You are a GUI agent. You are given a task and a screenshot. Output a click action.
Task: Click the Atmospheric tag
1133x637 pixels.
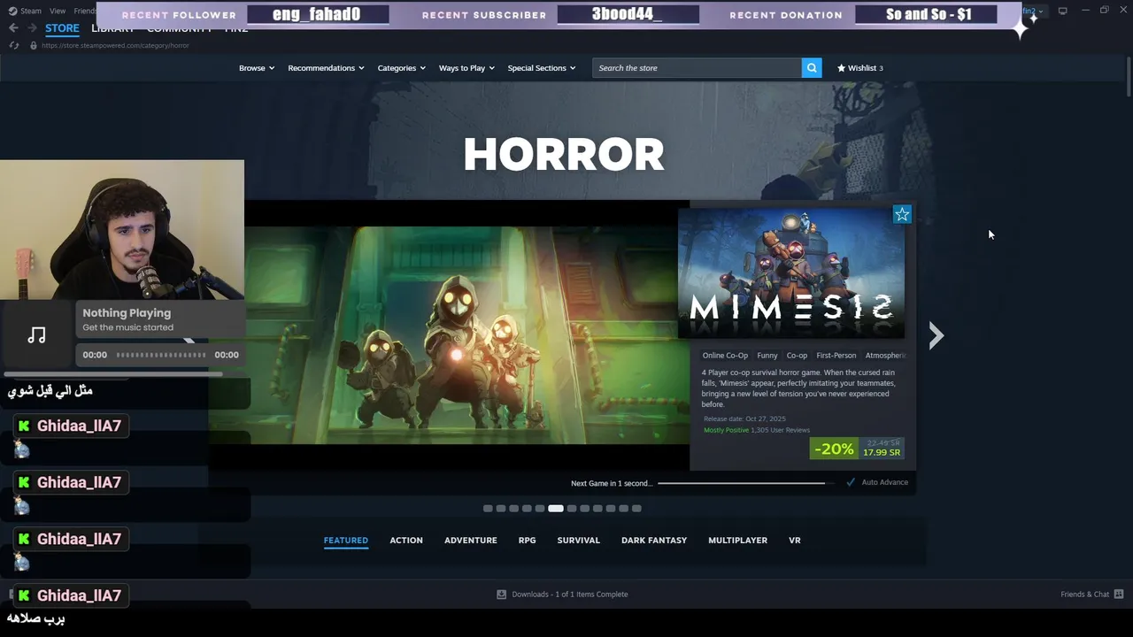(x=885, y=356)
